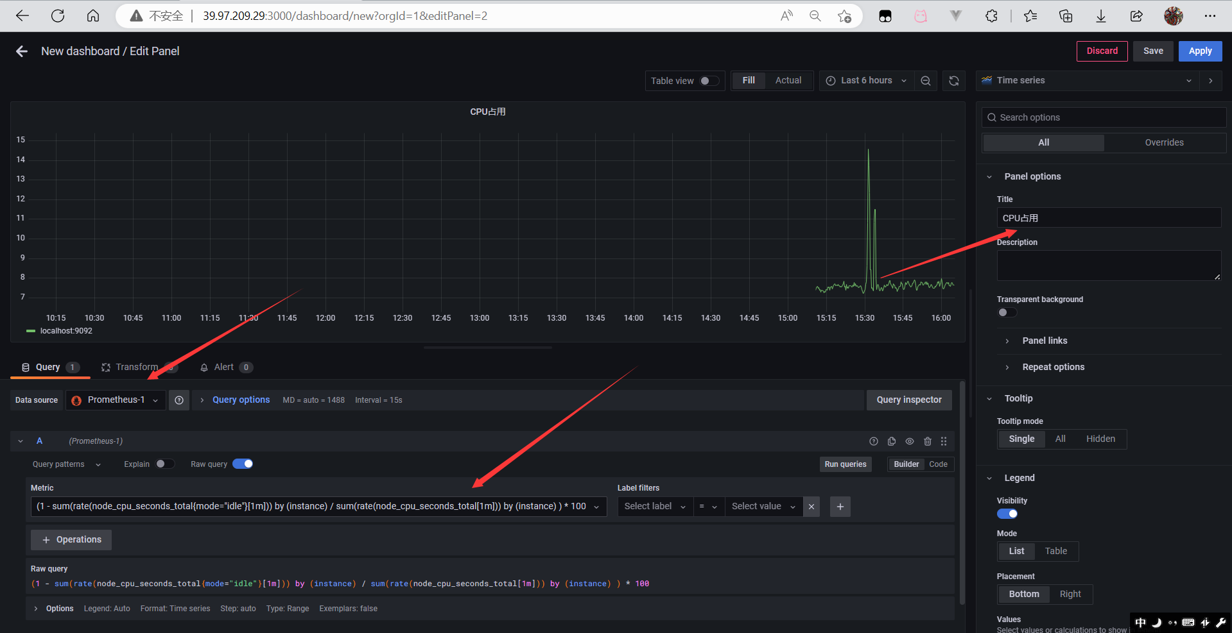
Task: Switch to the Transform tab
Action: [x=138, y=367]
